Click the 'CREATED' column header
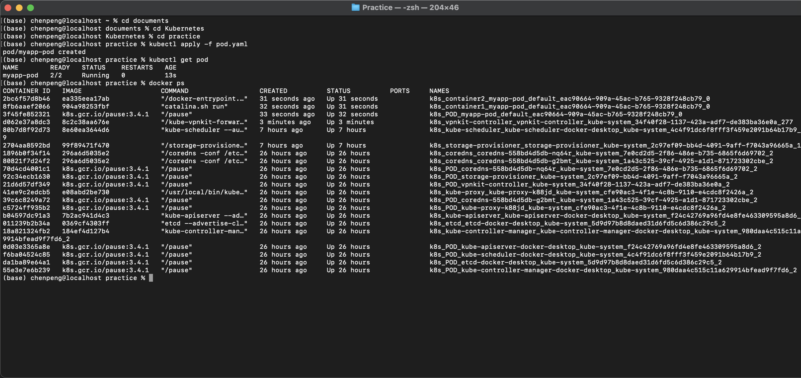 pos(273,91)
